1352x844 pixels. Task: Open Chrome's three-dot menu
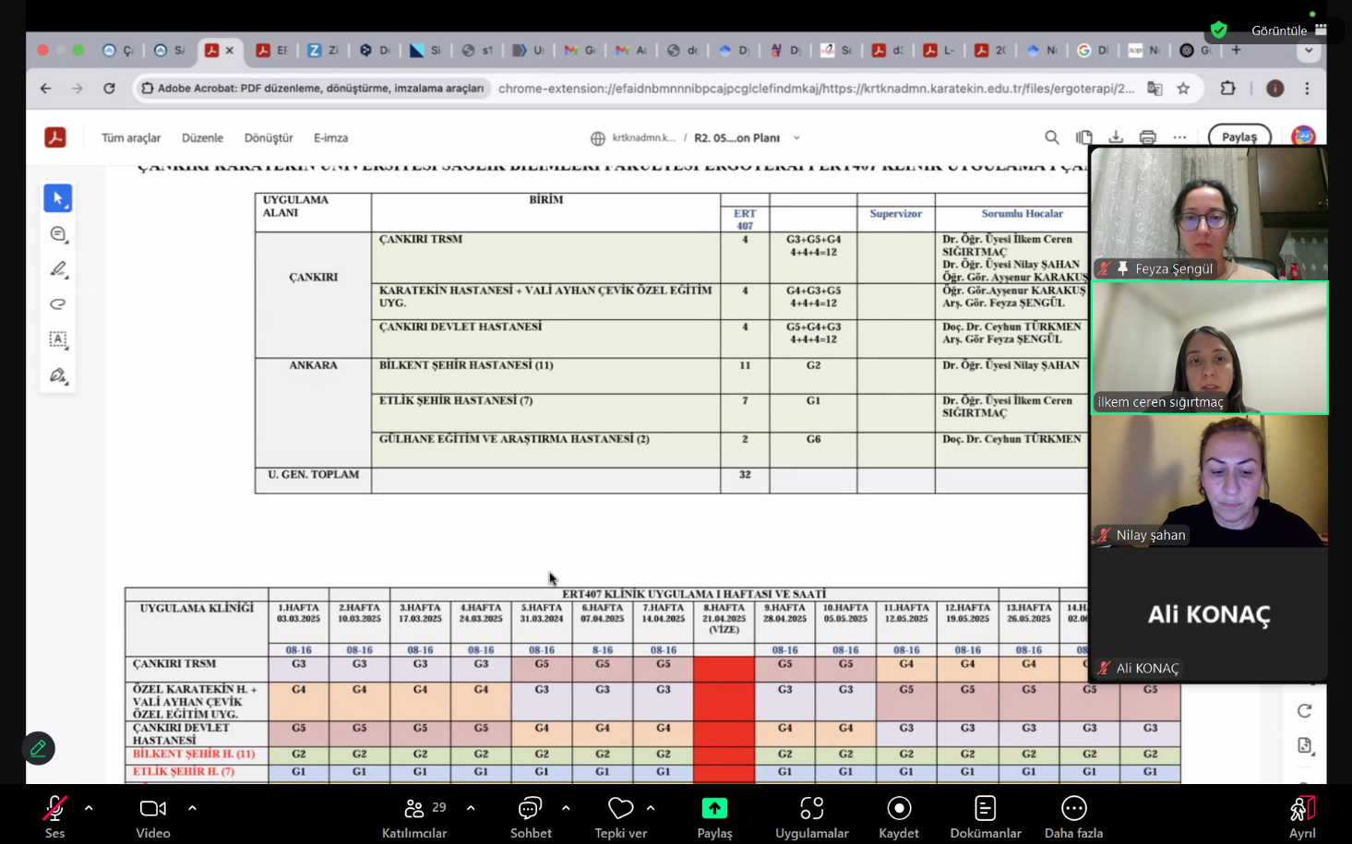point(1307,89)
